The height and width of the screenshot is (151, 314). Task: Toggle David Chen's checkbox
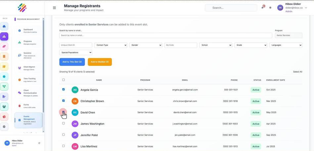pyautogui.click(x=64, y=112)
